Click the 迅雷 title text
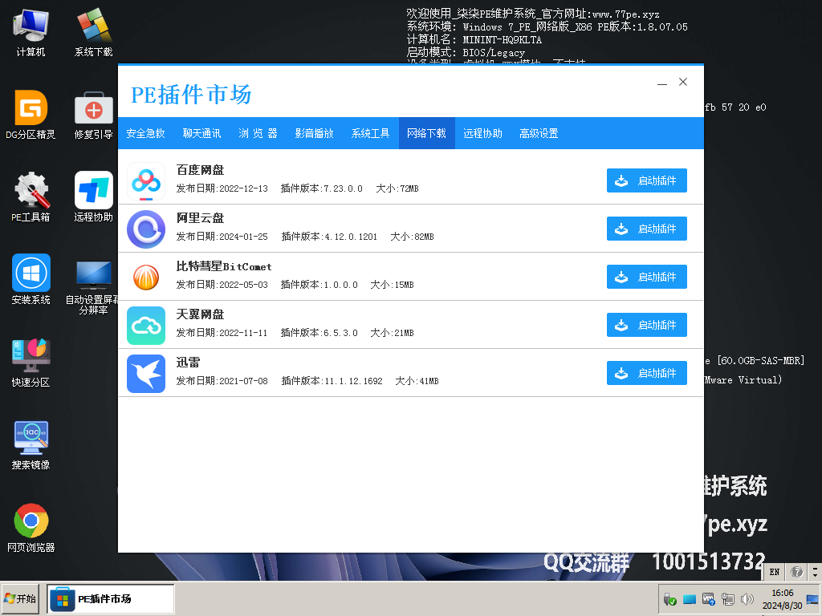The image size is (822, 616). 188,363
